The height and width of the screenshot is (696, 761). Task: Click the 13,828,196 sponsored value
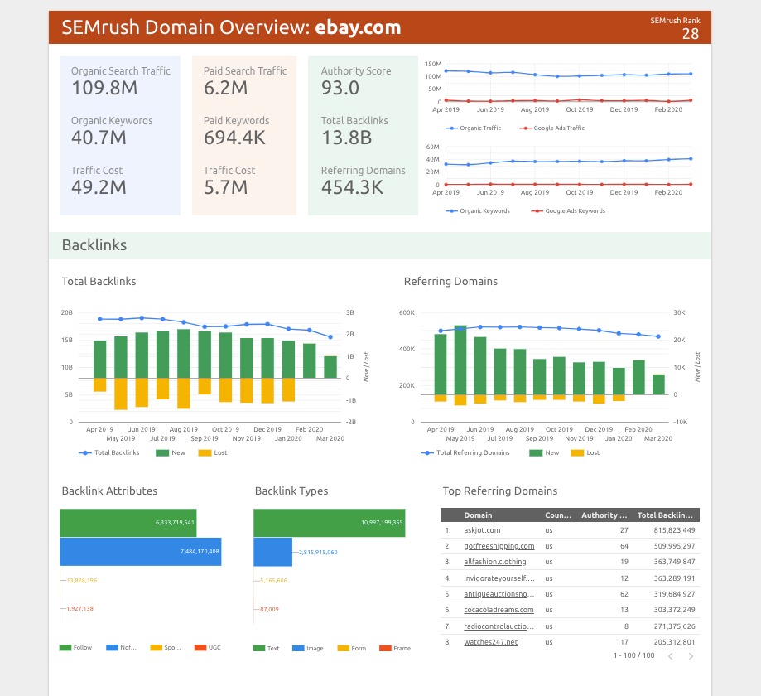(82, 580)
